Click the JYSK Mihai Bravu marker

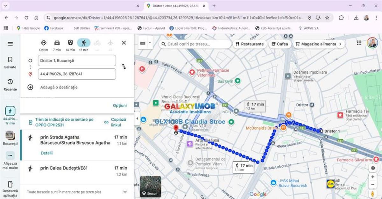click(273, 183)
